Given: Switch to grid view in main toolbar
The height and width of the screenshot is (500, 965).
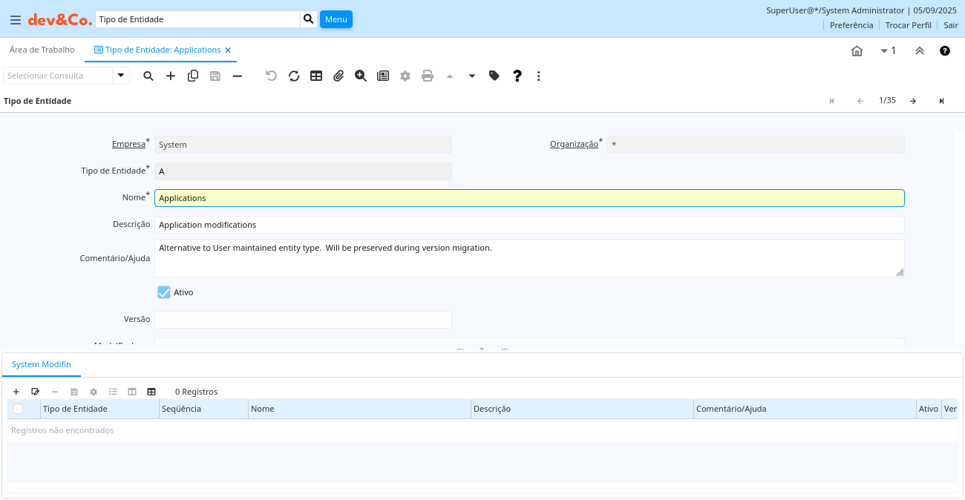Looking at the screenshot, I should 316,76.
